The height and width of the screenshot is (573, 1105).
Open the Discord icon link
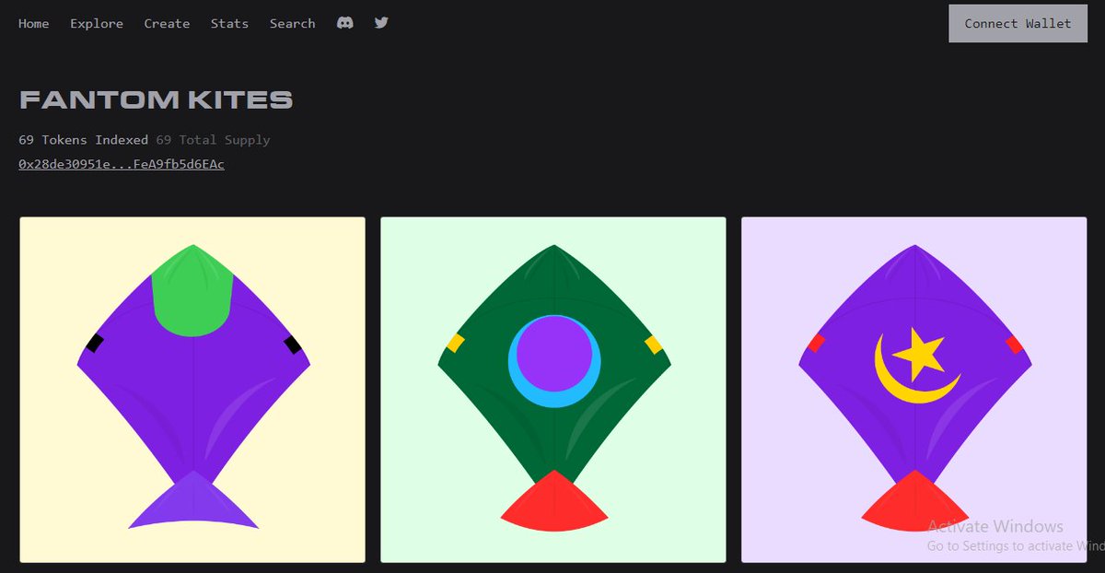(344, 23)
